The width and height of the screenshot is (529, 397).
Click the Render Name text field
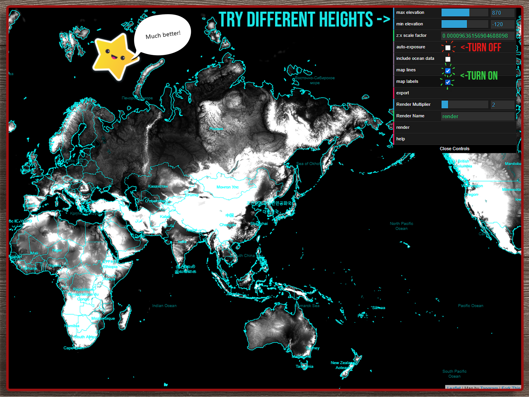(477, 116)
